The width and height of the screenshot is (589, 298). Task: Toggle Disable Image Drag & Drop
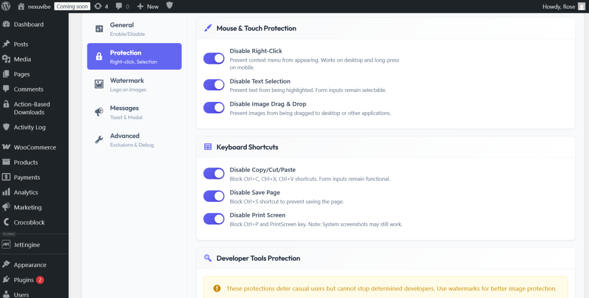(x=214, y=108)
